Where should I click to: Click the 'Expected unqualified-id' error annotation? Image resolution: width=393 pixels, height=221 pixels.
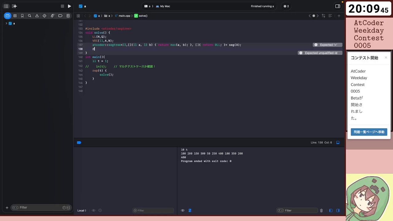tap(320, 53)
